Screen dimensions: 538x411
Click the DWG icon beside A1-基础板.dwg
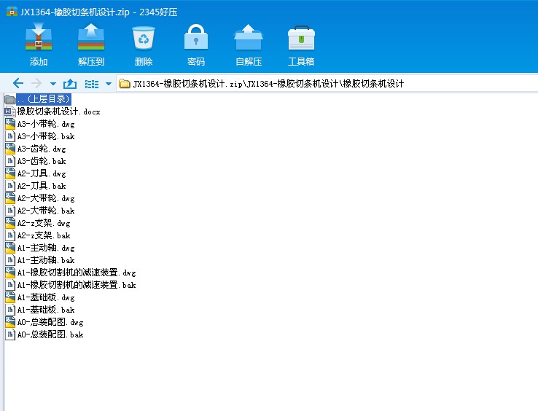[x=10, y=297]
